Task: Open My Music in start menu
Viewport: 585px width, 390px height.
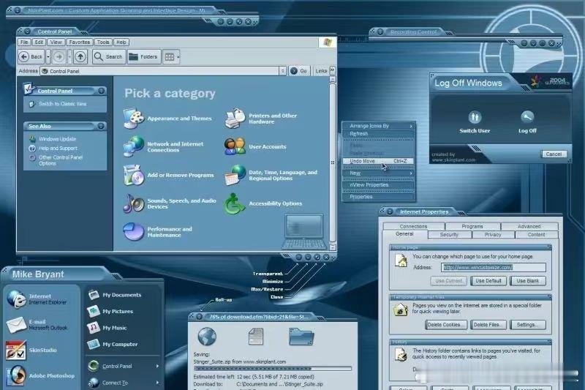Action: [107, 328]
